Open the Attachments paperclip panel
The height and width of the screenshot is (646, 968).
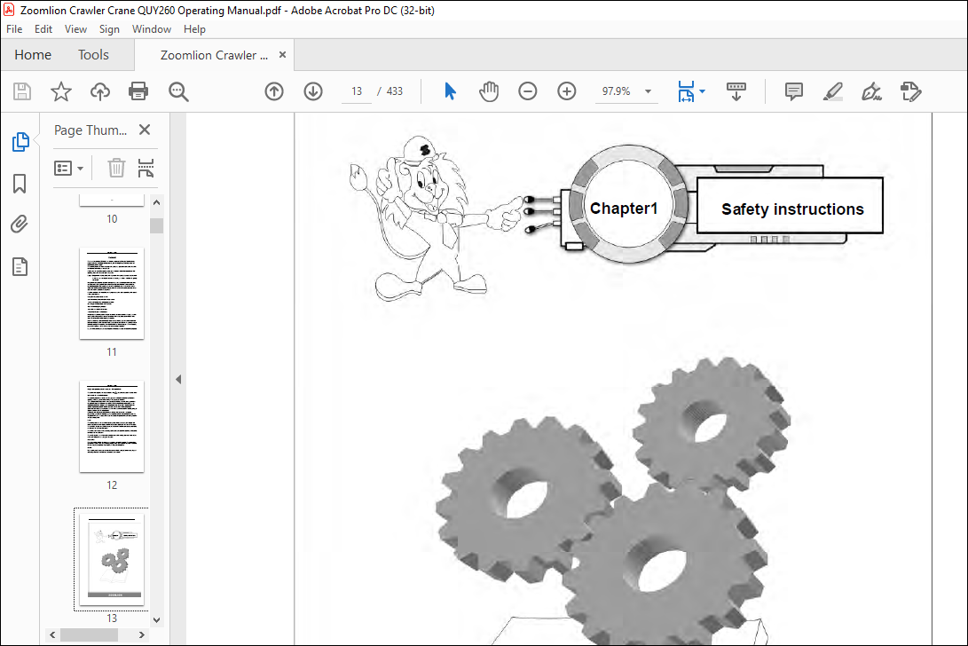coord(20,224)
